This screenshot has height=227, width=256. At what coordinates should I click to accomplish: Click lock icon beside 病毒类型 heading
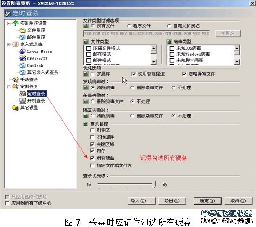click(x=169, y=41)
